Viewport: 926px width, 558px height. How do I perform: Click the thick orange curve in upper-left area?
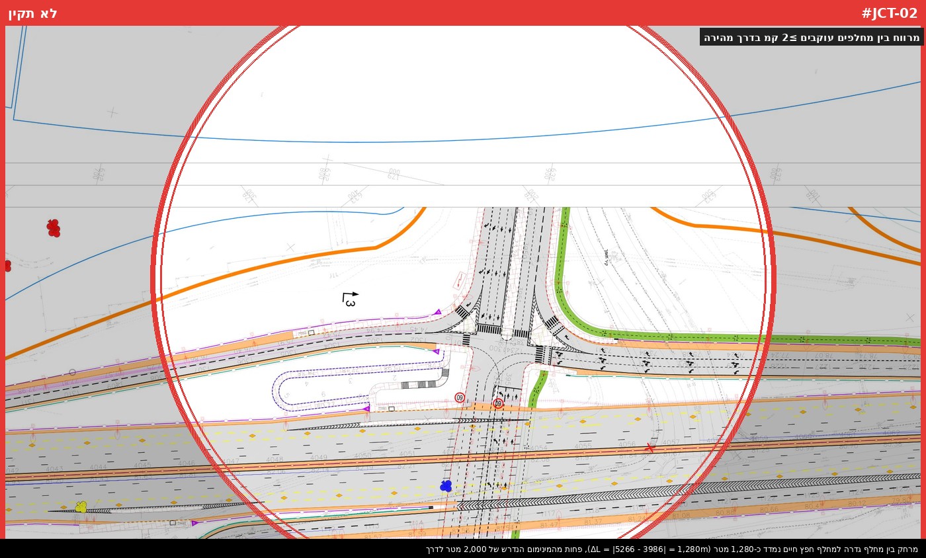point(265,268)
